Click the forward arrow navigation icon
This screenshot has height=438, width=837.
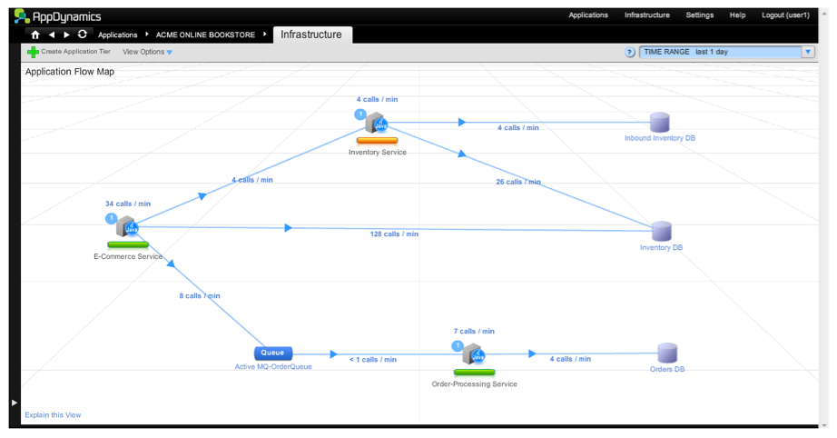click(x=66, y=35)
